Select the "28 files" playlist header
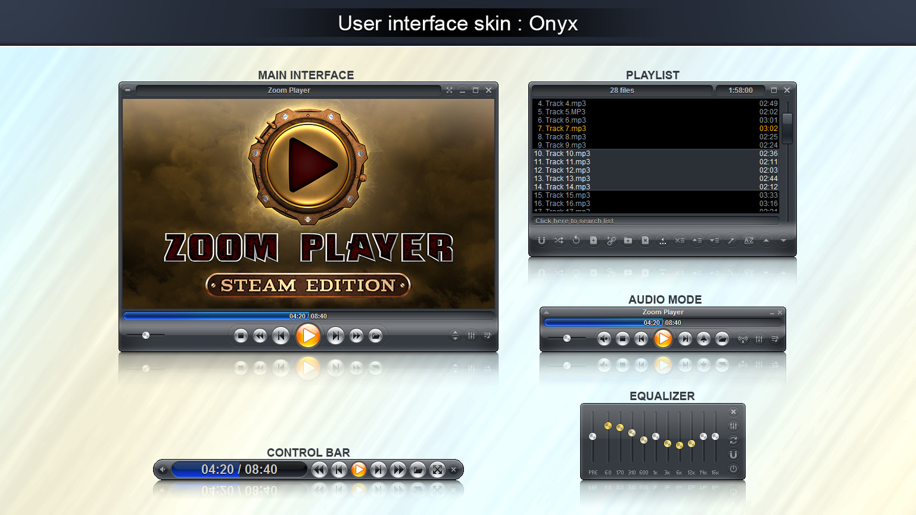Screen dimensions: 916x515 coord(621,90)
